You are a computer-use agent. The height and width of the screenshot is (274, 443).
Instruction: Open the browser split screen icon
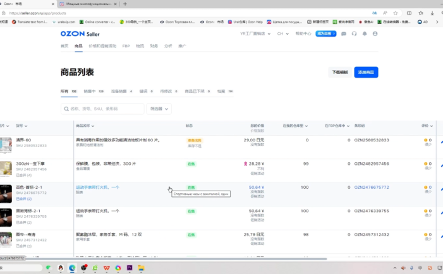click(x=409, y=13)
